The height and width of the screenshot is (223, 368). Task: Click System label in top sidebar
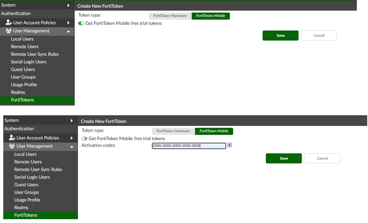click(8, 5)
